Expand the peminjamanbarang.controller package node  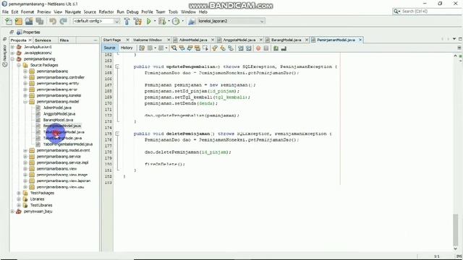coord(25,77)
